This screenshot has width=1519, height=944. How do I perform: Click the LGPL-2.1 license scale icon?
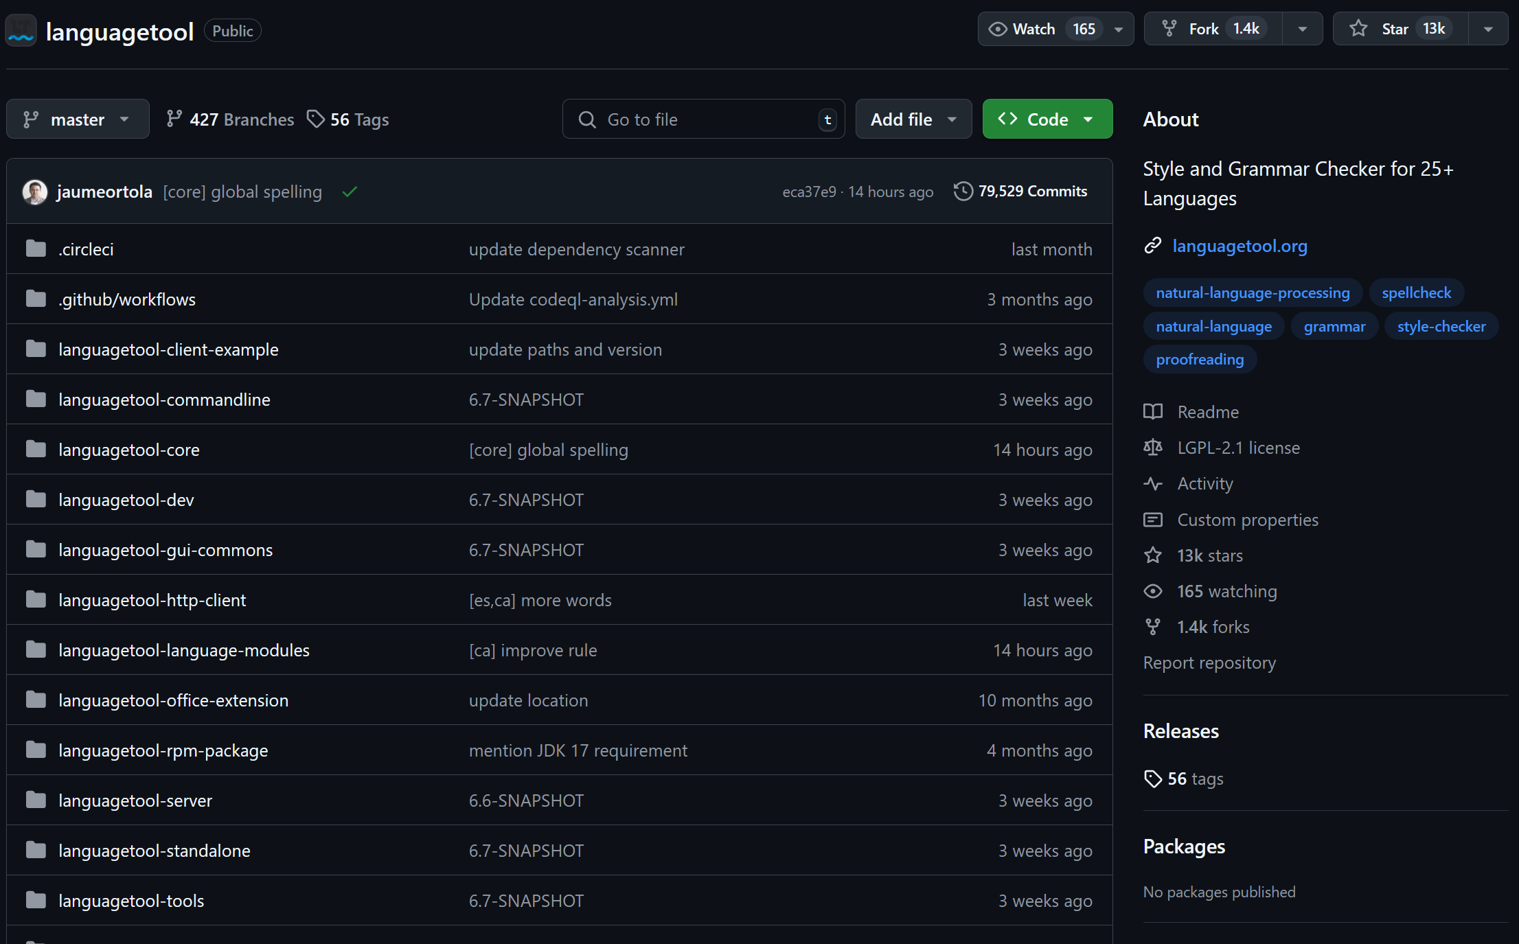1152,448
